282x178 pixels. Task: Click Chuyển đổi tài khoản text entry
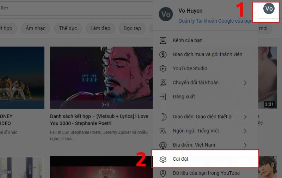[x=196, y=83]
